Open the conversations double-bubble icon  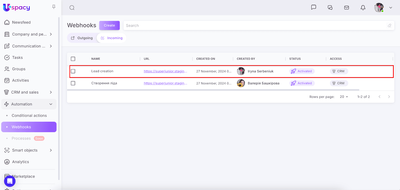(330, 8)
